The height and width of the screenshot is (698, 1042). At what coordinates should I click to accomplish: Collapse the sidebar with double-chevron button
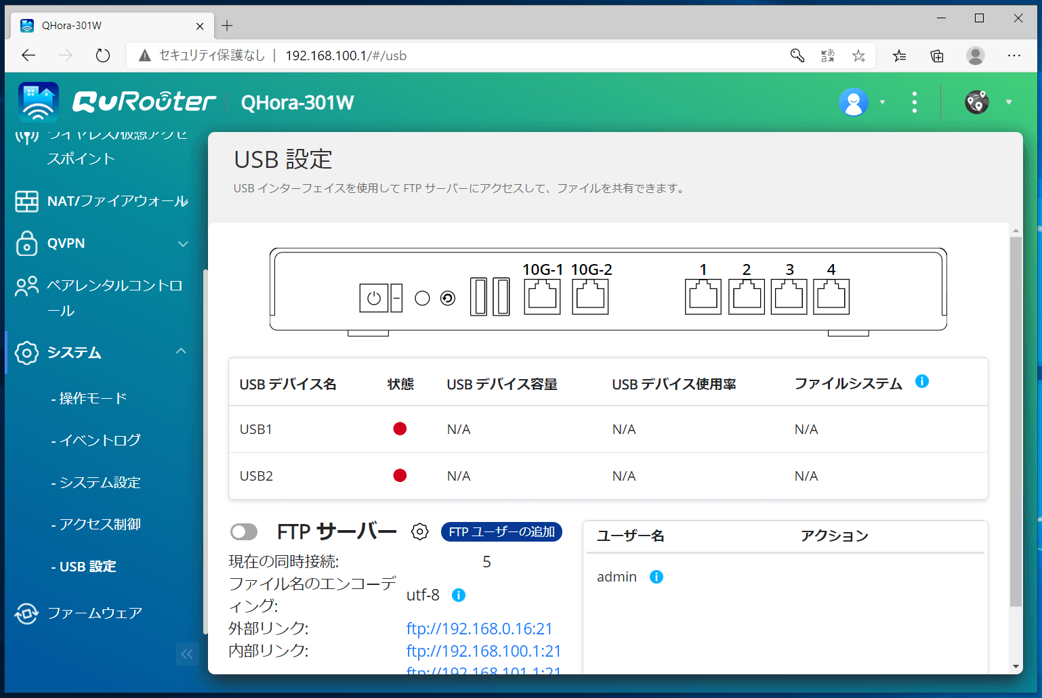click(x=187, y=654)
